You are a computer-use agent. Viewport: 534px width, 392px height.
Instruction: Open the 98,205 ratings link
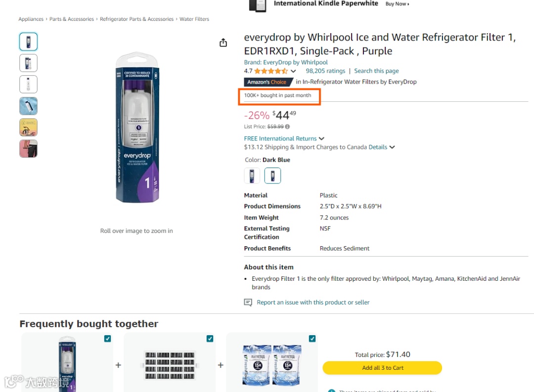325,71
